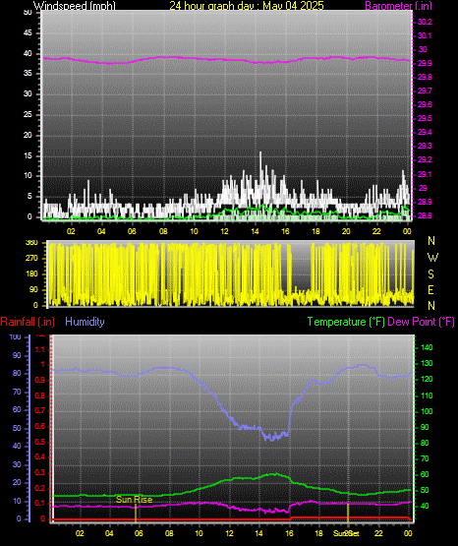Click the red "0.9" rainfall axis value
The height and width of the screenshot is (546, 458).
click(40, 381)
